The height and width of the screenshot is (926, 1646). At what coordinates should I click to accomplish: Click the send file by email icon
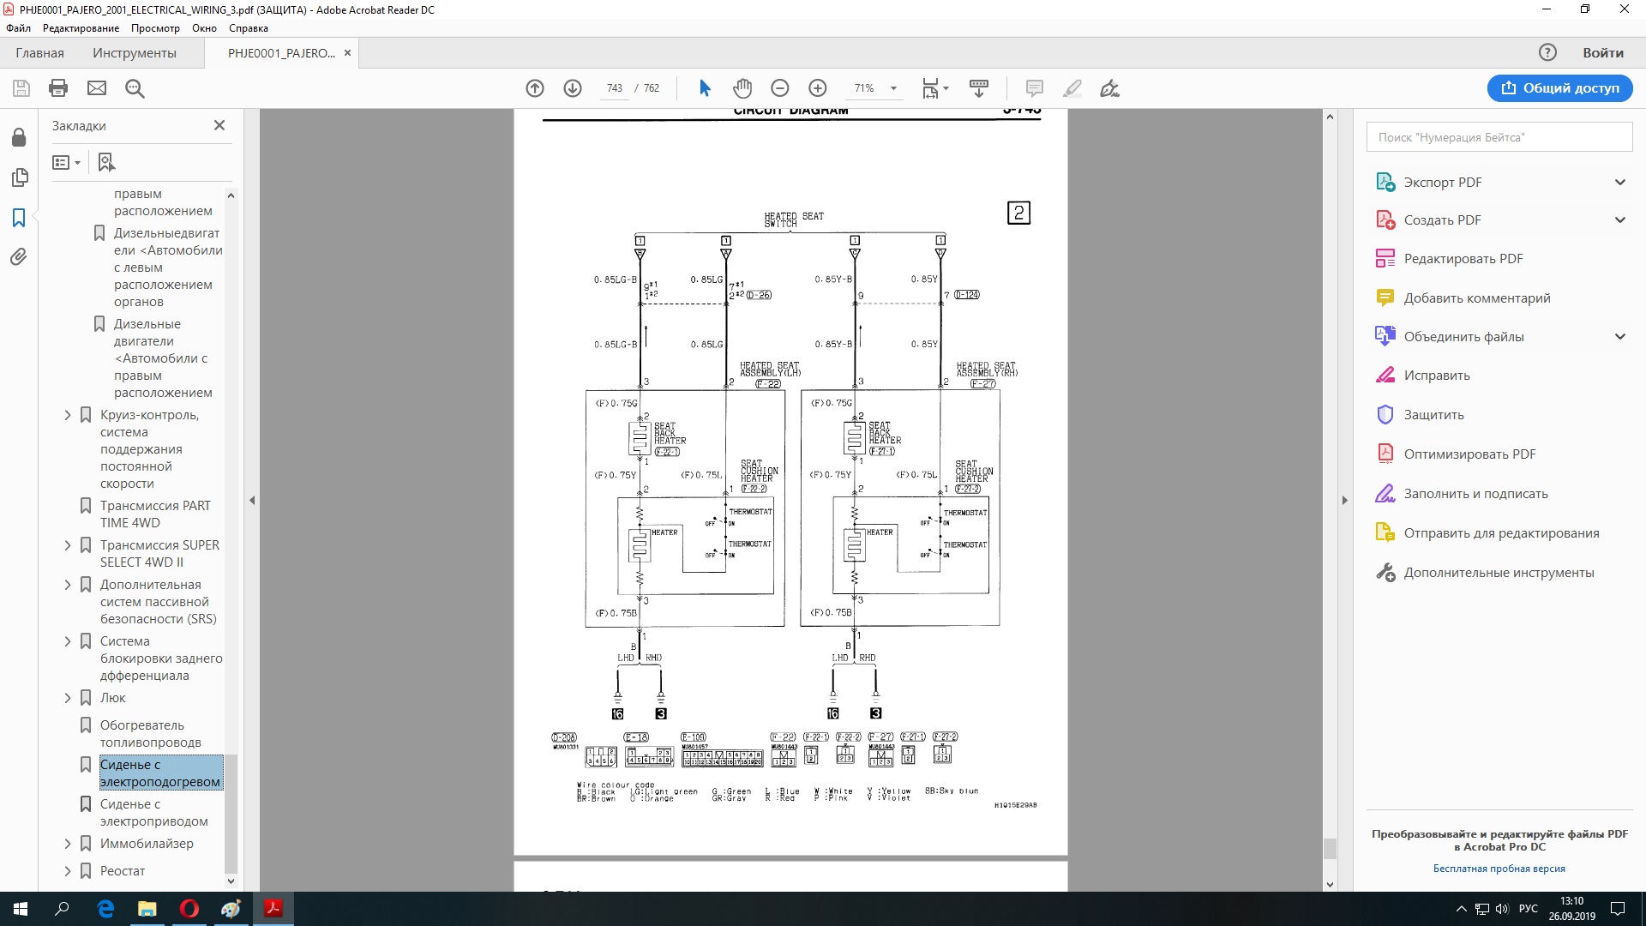pos(97,88)
